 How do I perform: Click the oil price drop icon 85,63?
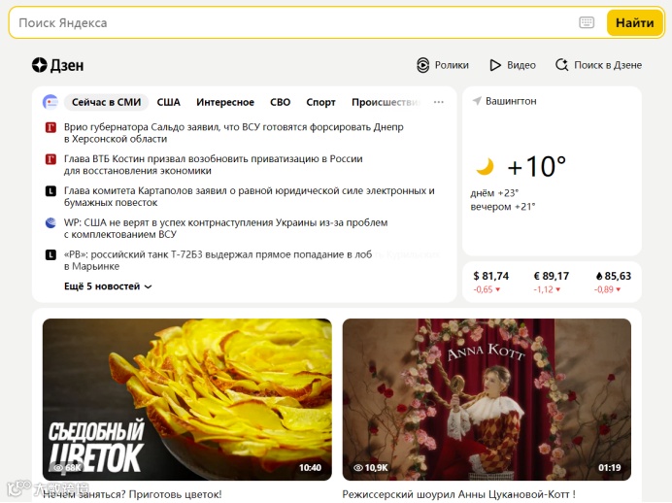coord(599,277)
